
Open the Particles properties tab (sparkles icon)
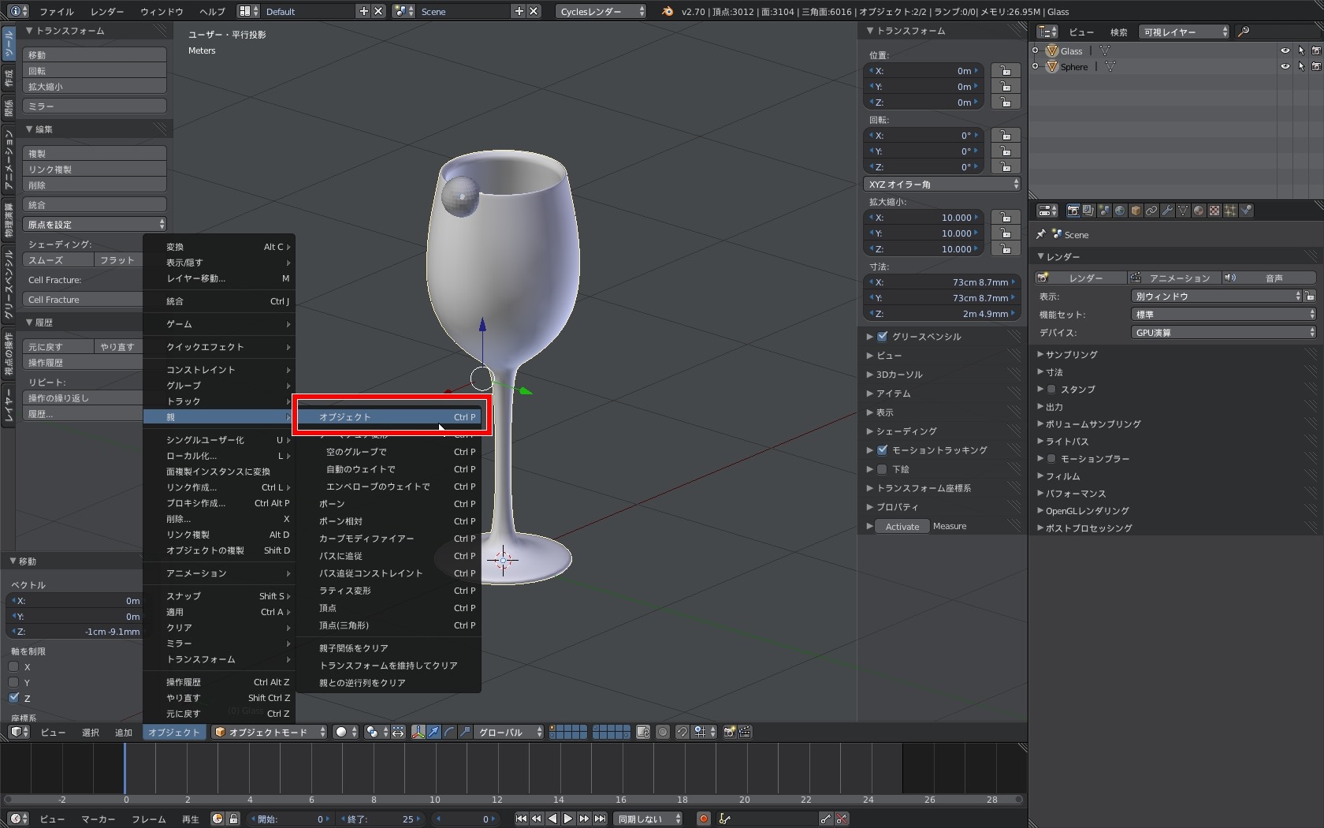tap(1230, 211)
